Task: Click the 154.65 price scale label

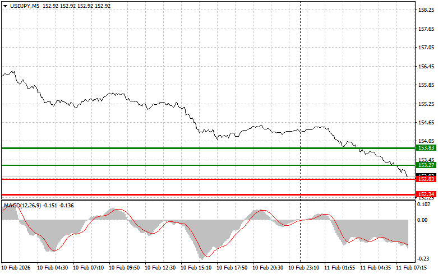Action: point(426,123)
